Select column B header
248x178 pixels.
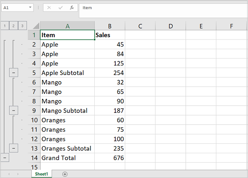point(110,26)
